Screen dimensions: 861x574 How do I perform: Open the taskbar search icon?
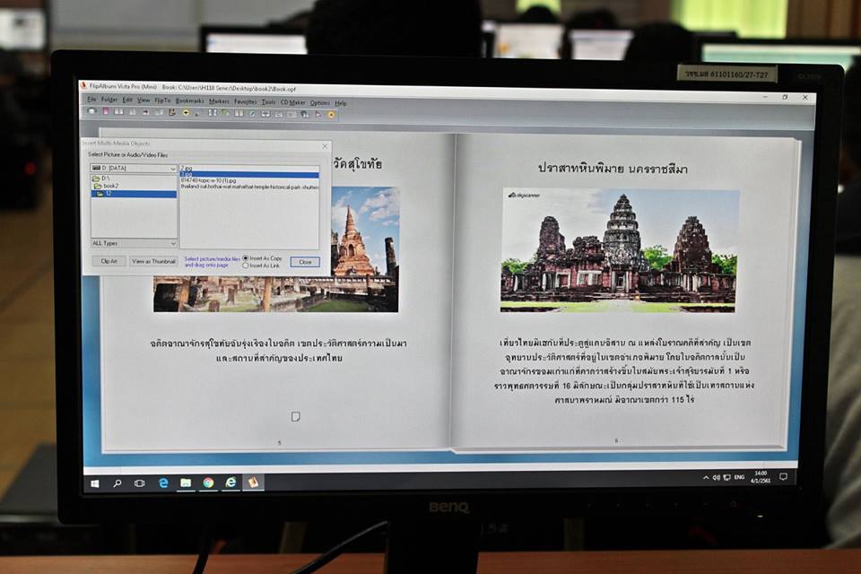point(117,483)
